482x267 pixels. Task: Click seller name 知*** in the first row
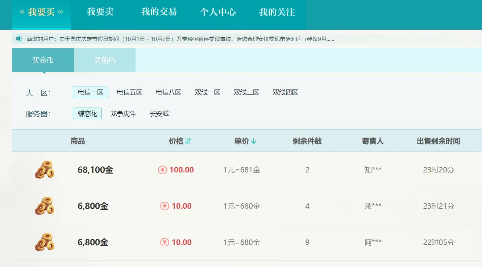click(372, 170)
